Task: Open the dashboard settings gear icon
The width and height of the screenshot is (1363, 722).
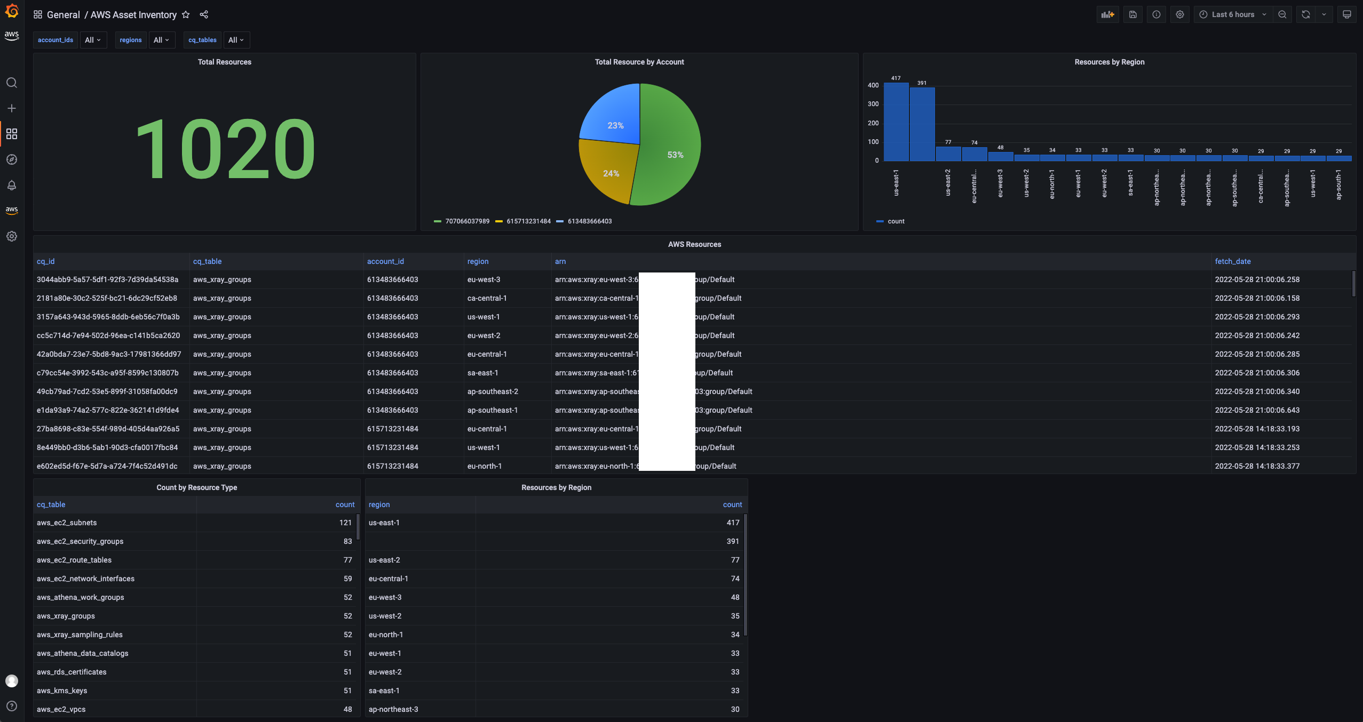Action: pos(1179,14)
